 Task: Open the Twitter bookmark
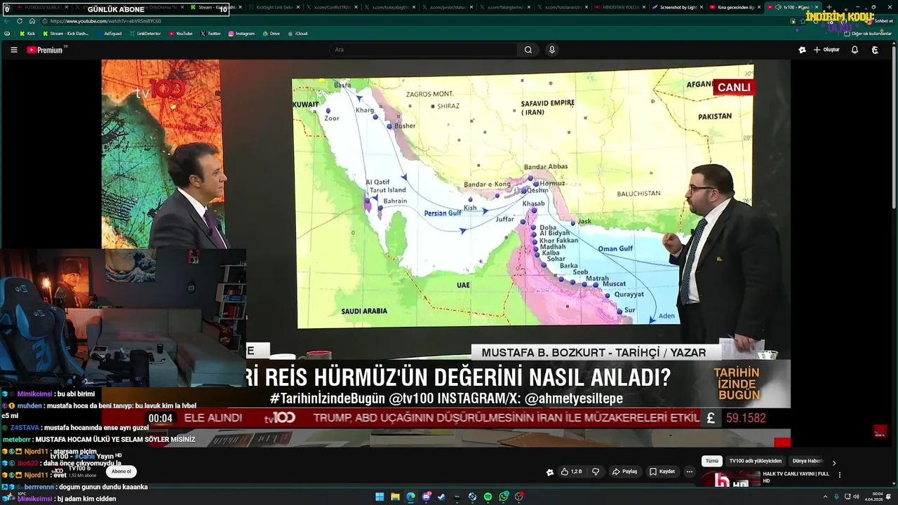[210, 34]
